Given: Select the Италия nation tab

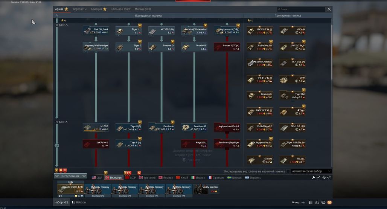Looking at the screenshot, I should 198,178.
